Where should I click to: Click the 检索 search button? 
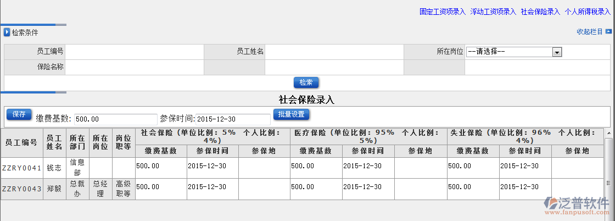[306, 82]
